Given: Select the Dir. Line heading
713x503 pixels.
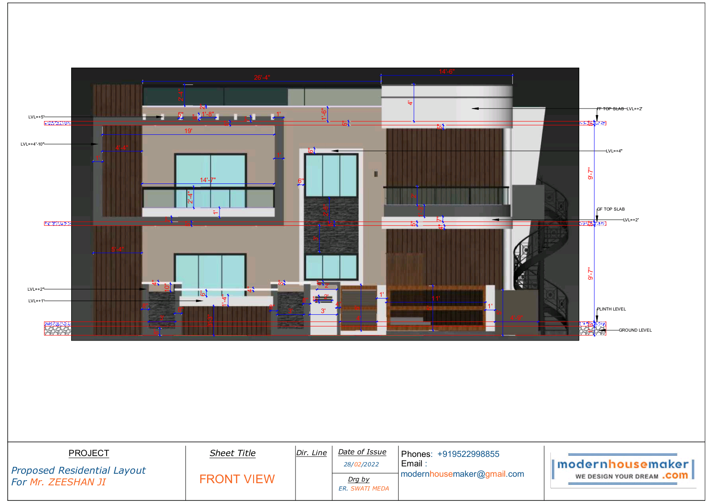Looking at the screenshot, I should [311, 453].
